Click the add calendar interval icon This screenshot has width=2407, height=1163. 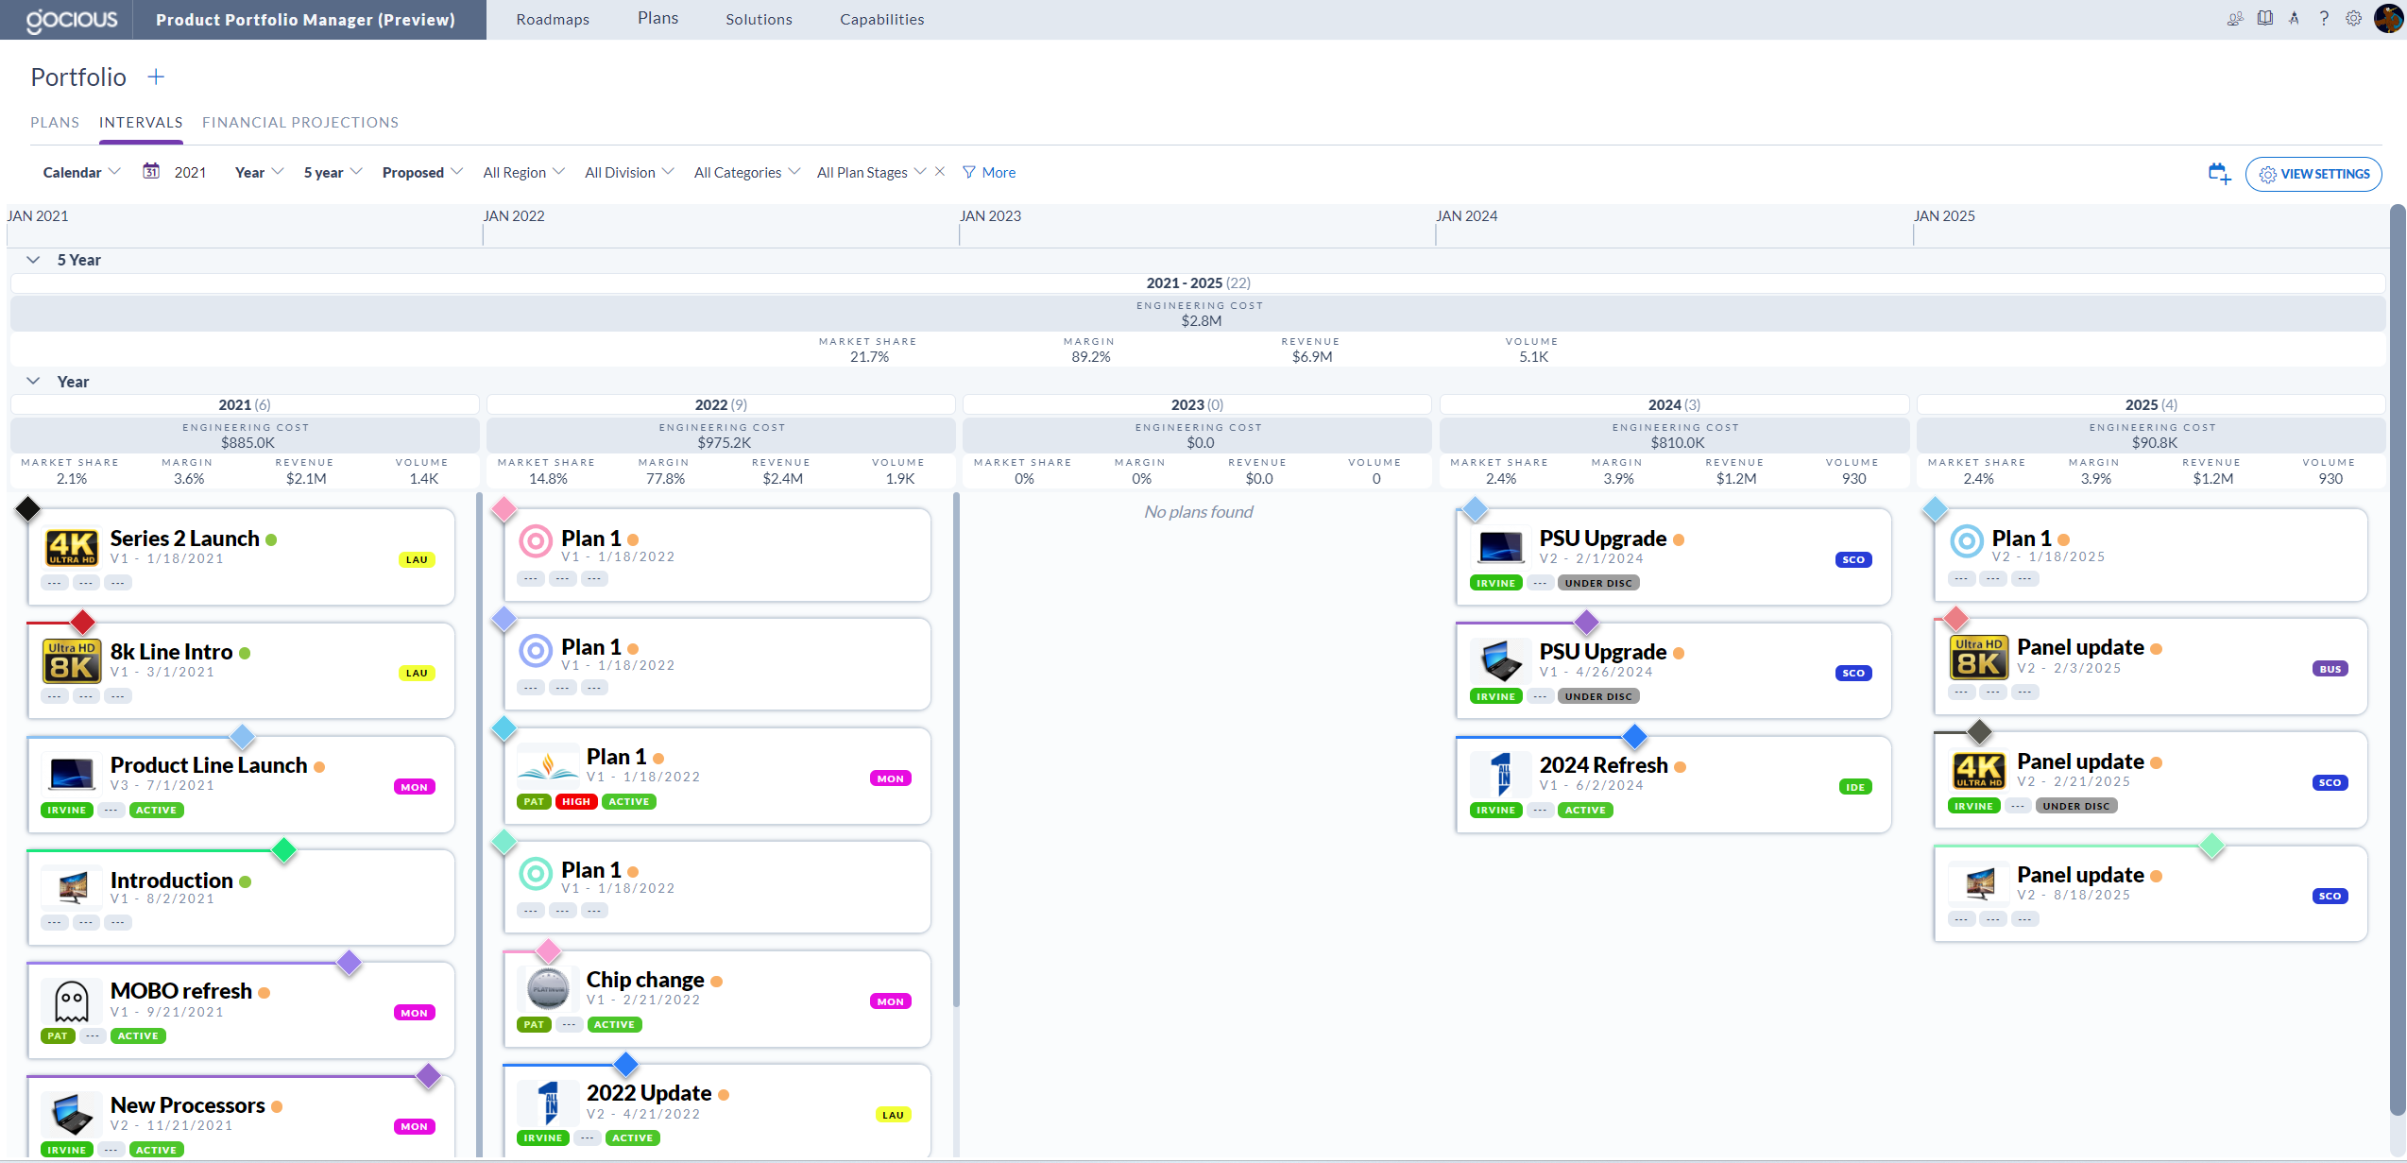(x=2219, y=174)
